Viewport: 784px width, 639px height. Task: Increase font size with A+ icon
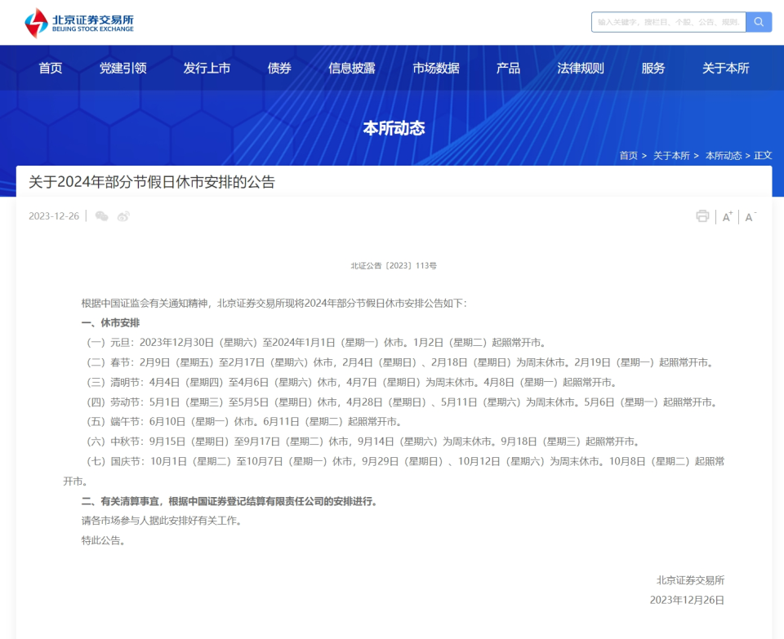[728, 217]
